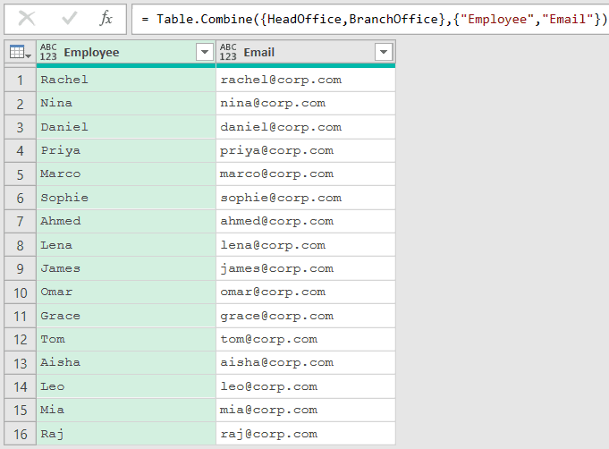Select row number 16
This screenshot has height=449, width=609.
pyautogui.click(x=21, y=434)
